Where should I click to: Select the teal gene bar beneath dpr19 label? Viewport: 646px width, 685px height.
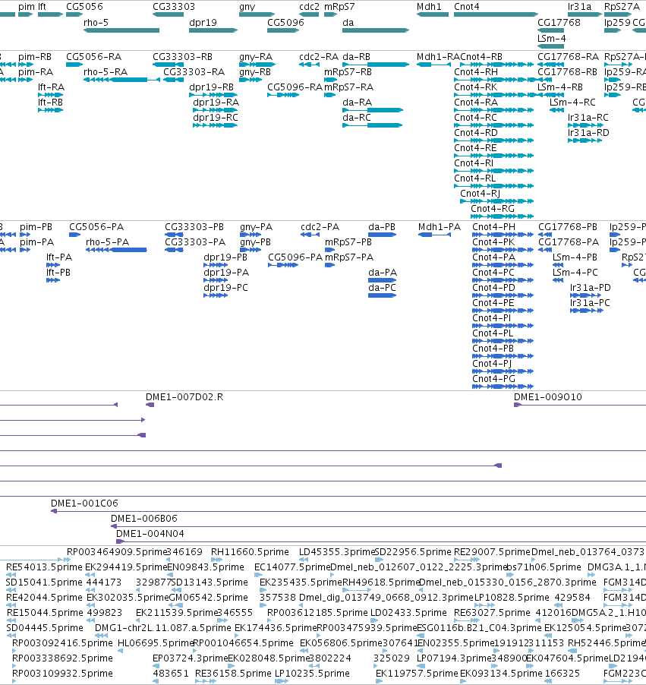point(213,30)
